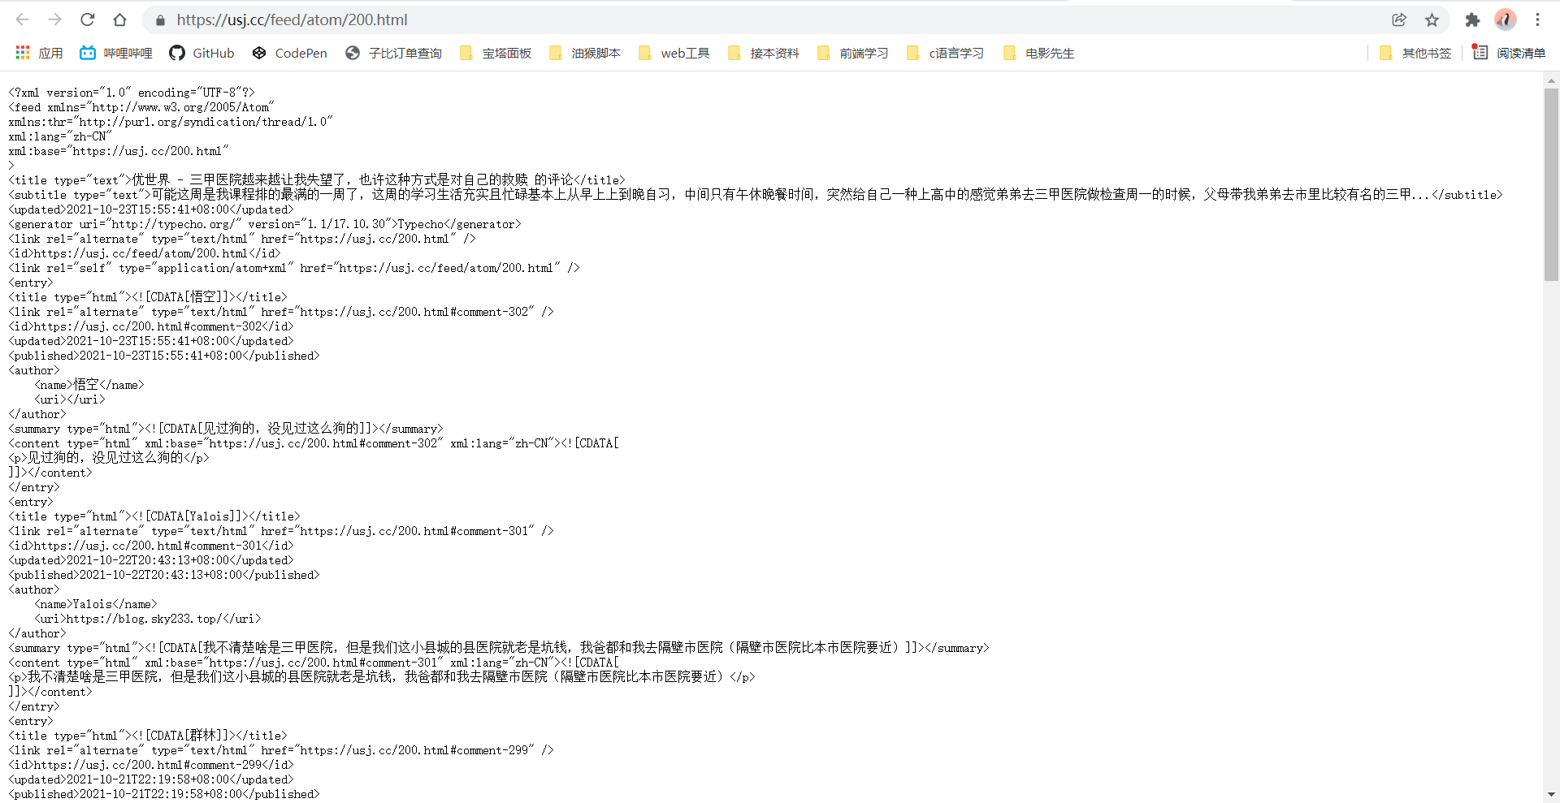Open the user profile avatar
Viewport: 1560px width, 803px height.
click(x=1505, y=19)
